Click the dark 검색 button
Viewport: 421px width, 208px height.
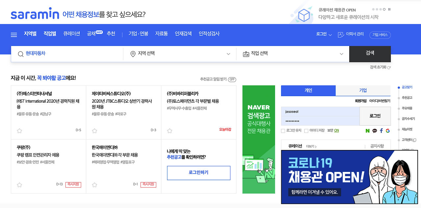tap(370, 54)
